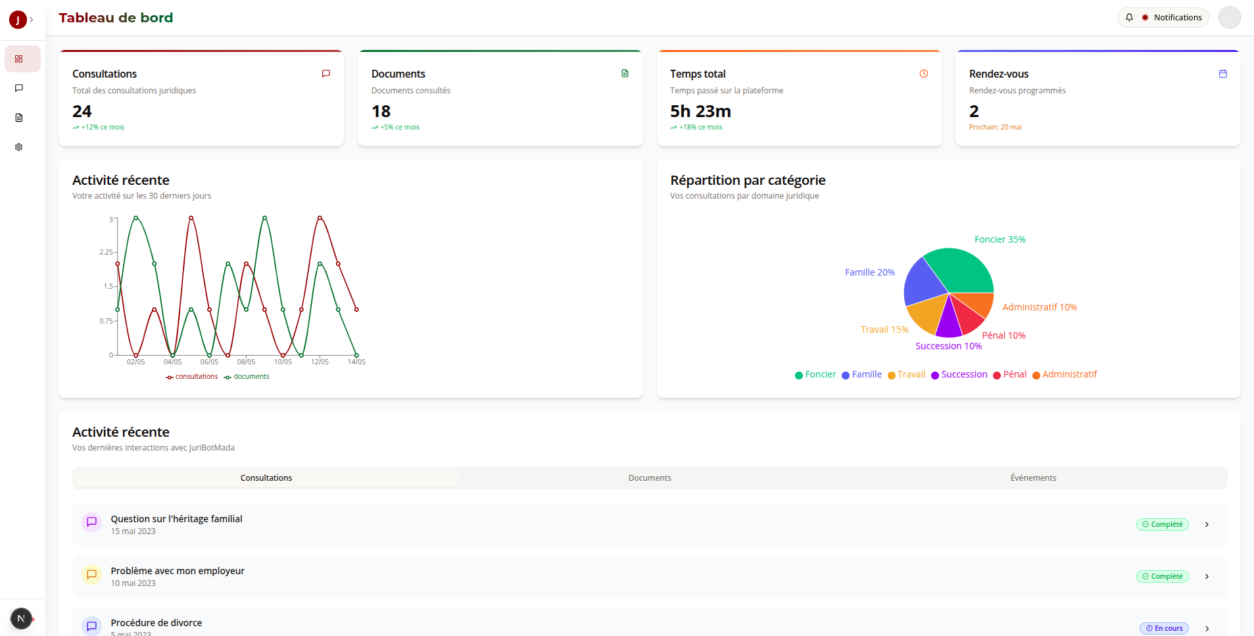1254x636 pixels.
Task: Toggle Famille in the pie legend
Action: pos(861,375)
